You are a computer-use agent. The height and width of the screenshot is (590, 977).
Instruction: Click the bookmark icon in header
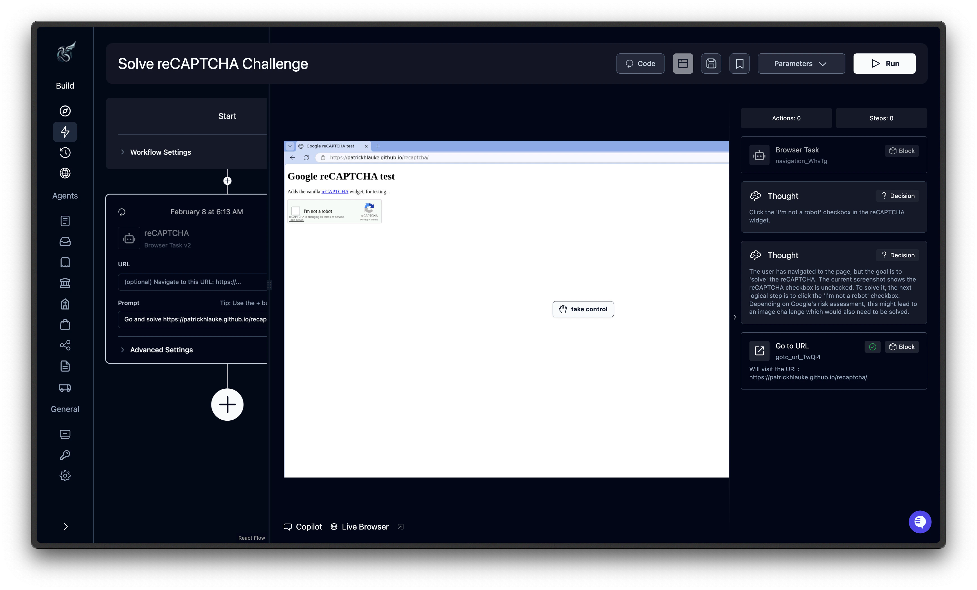(739, 64)
